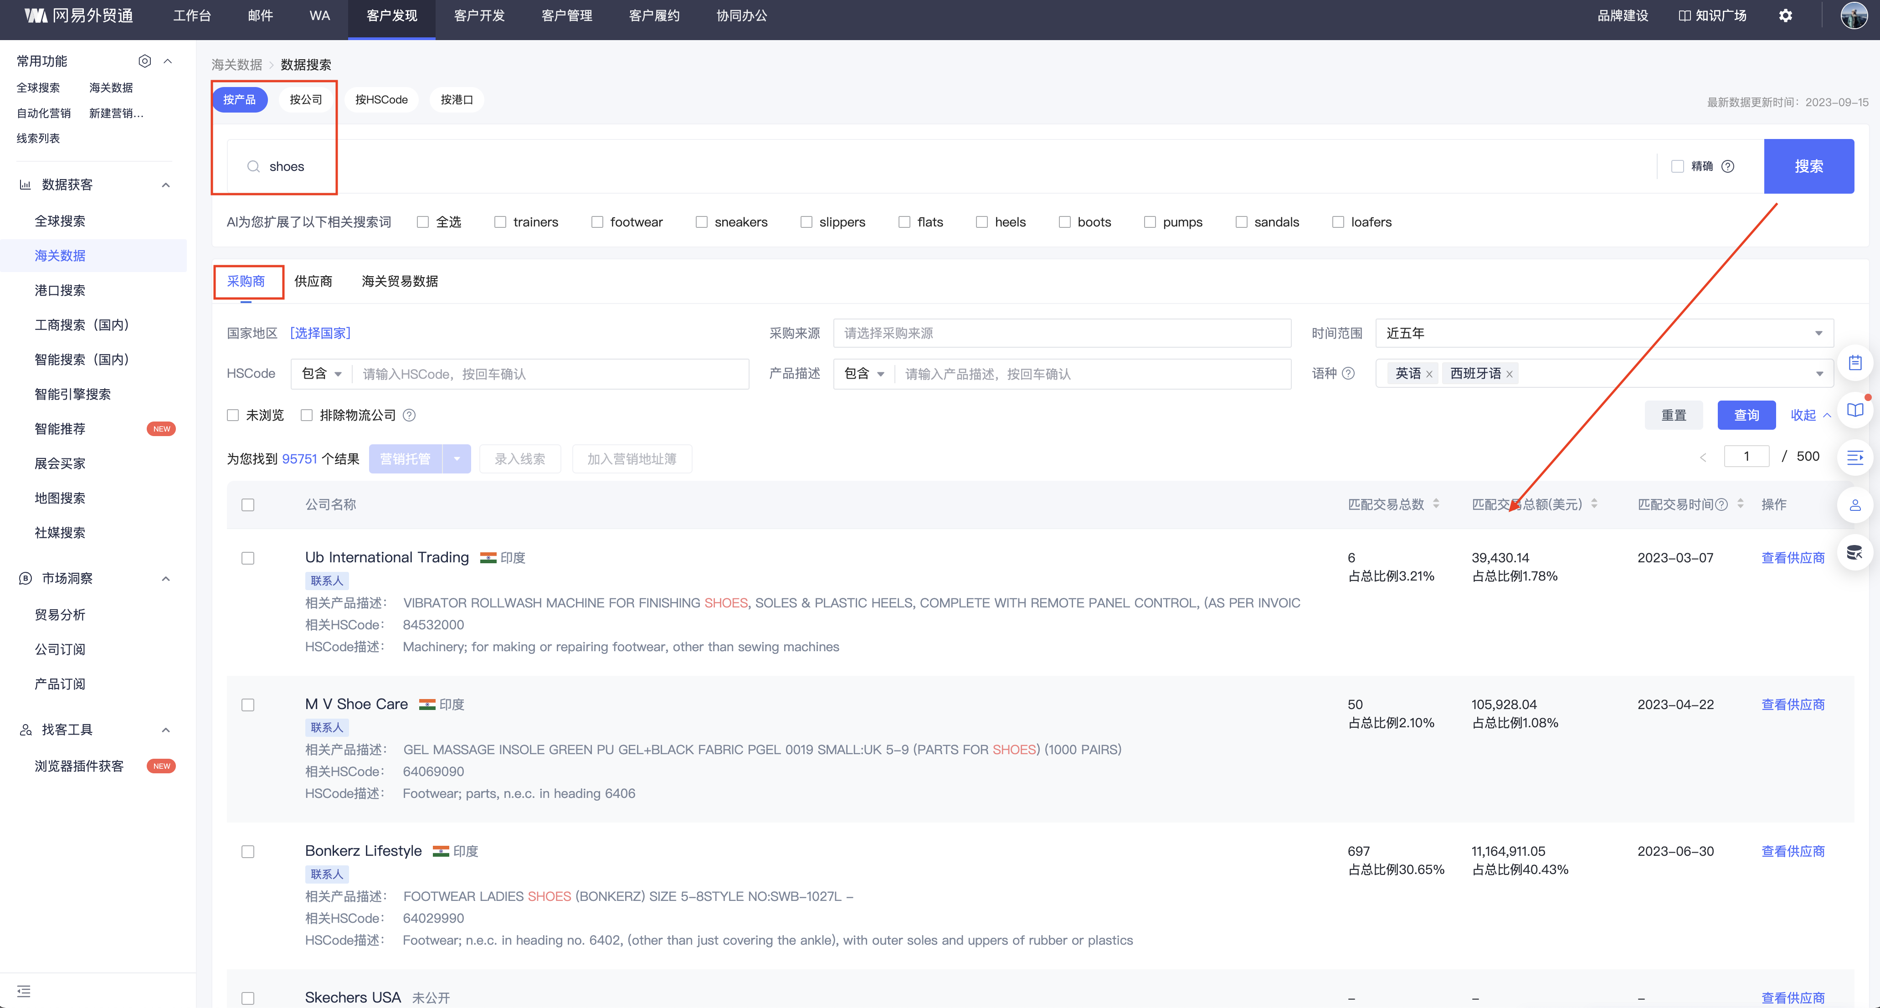Collapse the 常用功能 section chevron
The height and width of the screenshot is (1008, 1880).
pos(168,61)
